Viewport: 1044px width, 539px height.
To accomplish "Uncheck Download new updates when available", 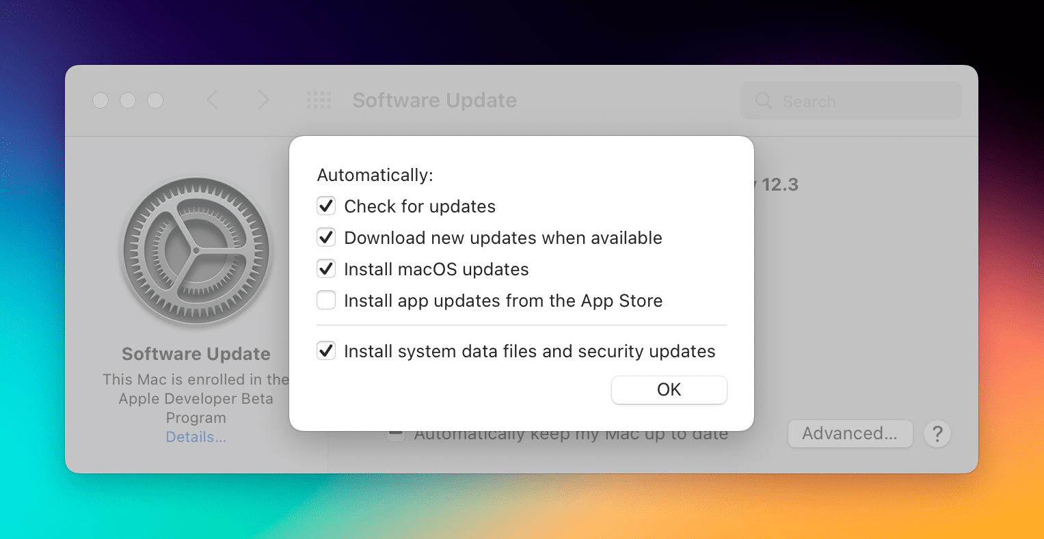I will tap(326, 237).
